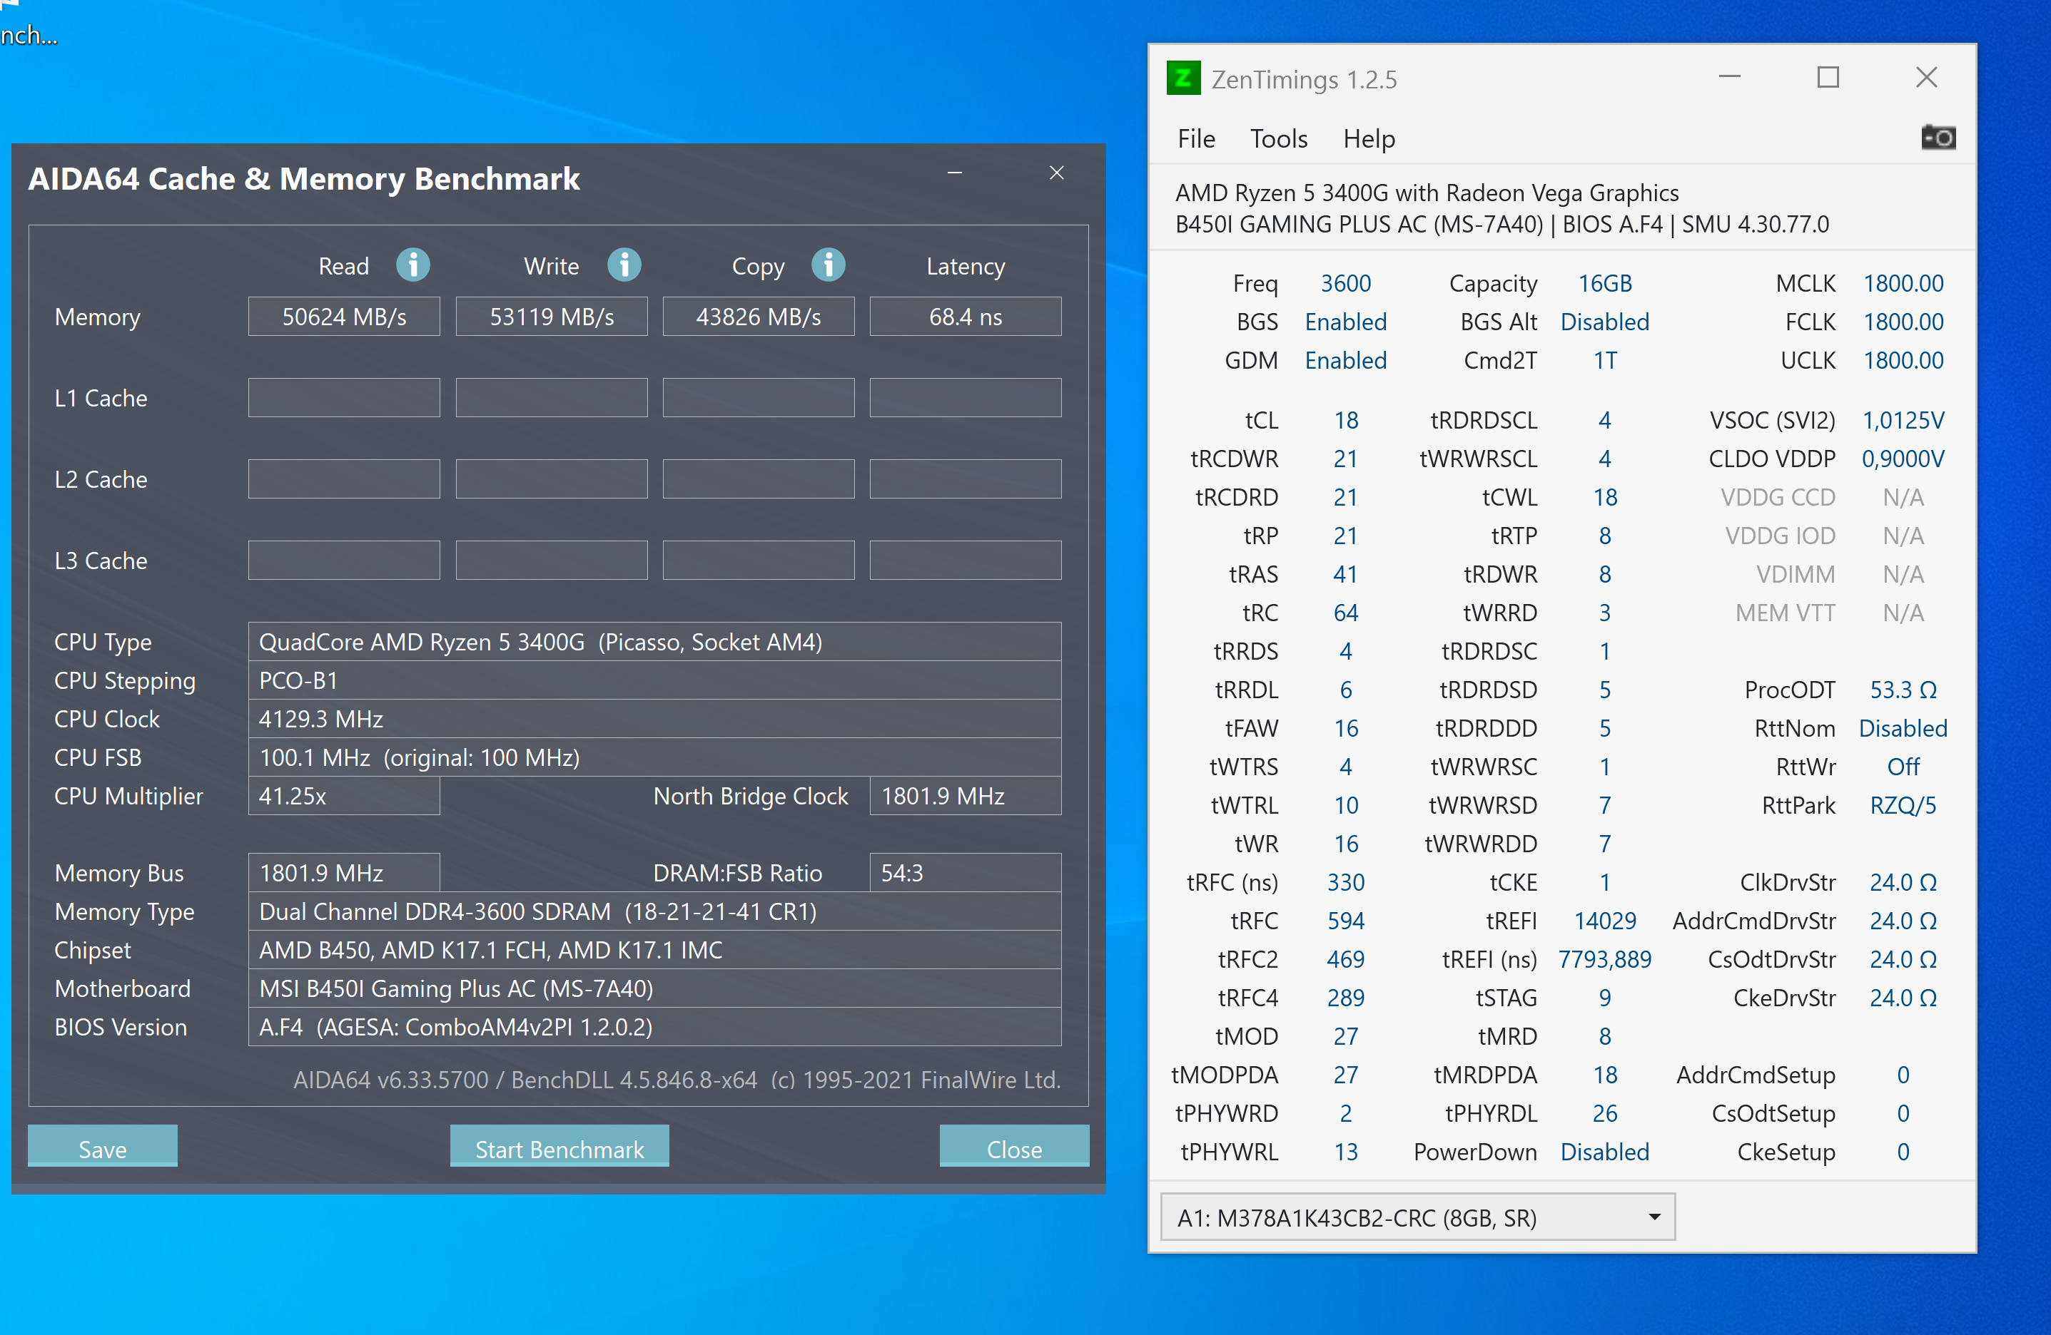This screenshot has width=2051, height=1335.
Task: Maximize the ZenTimings window
Action: coord(1828,78)
